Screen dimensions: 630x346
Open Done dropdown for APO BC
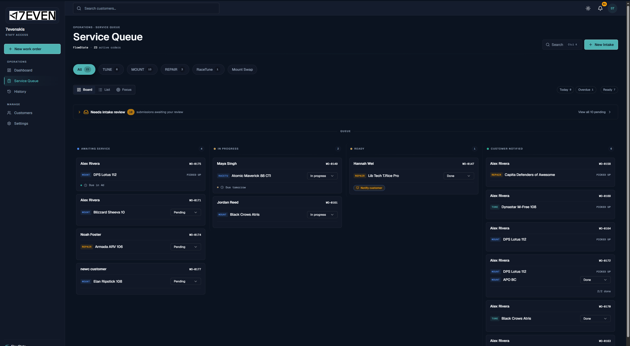click(x=595, y=280)
